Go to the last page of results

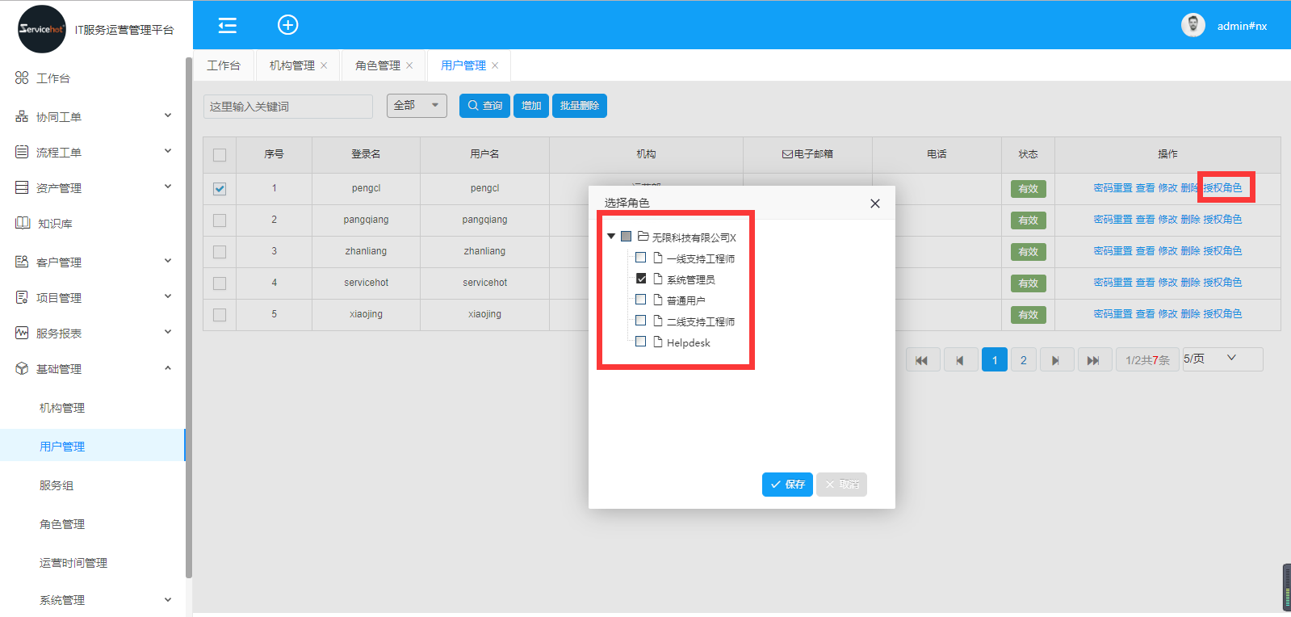click(1093, 360)
